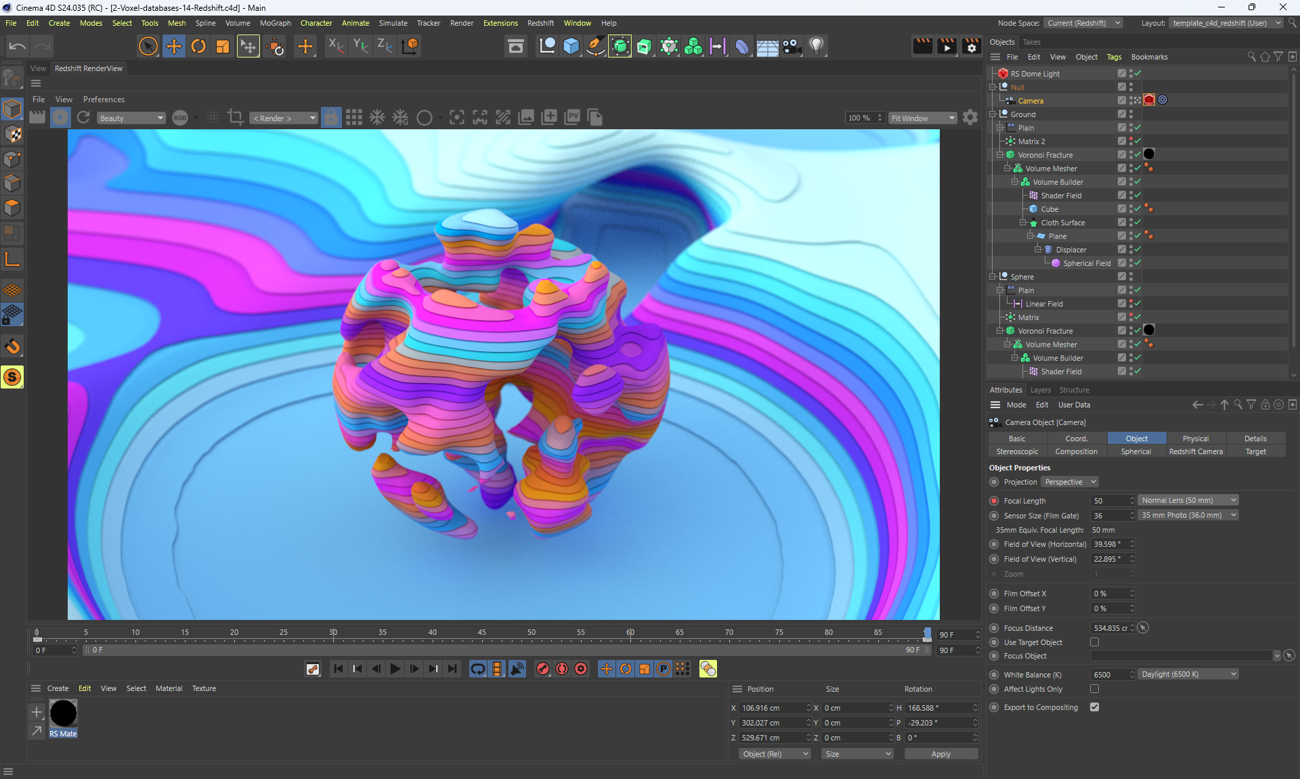This screenshot has height=779, width=1300.
Task: Click the RS Material thumbnail swatch
Action: (63, 713)
